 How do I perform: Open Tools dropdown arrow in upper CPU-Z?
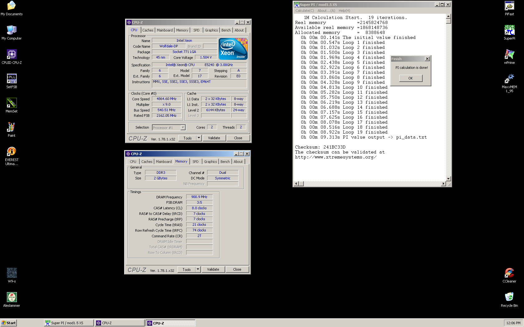click(199, 138)
